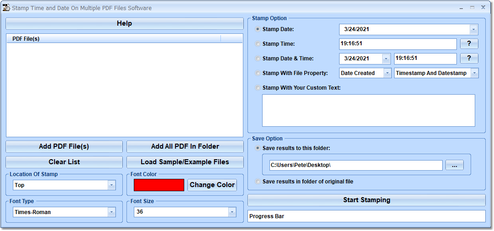Select the Stamp Date & Time radio button

click(258, 59)
